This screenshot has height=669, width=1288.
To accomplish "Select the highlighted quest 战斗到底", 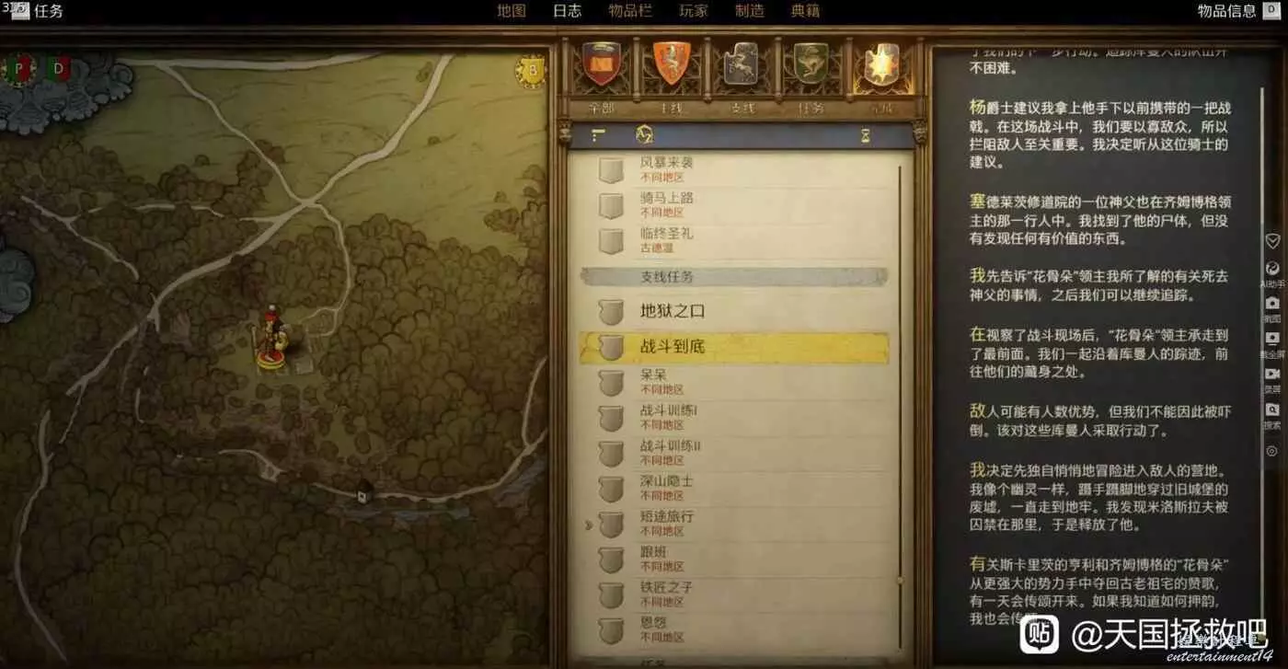I will click(734, 347).
